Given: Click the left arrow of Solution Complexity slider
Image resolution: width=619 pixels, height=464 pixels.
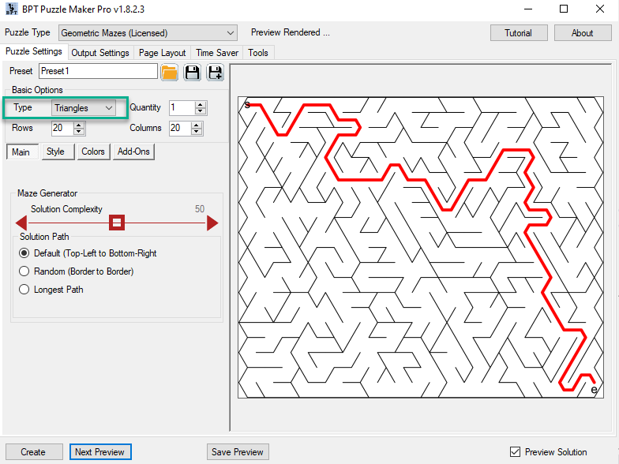Looking at the screenshot, I should tap(22, 223).
